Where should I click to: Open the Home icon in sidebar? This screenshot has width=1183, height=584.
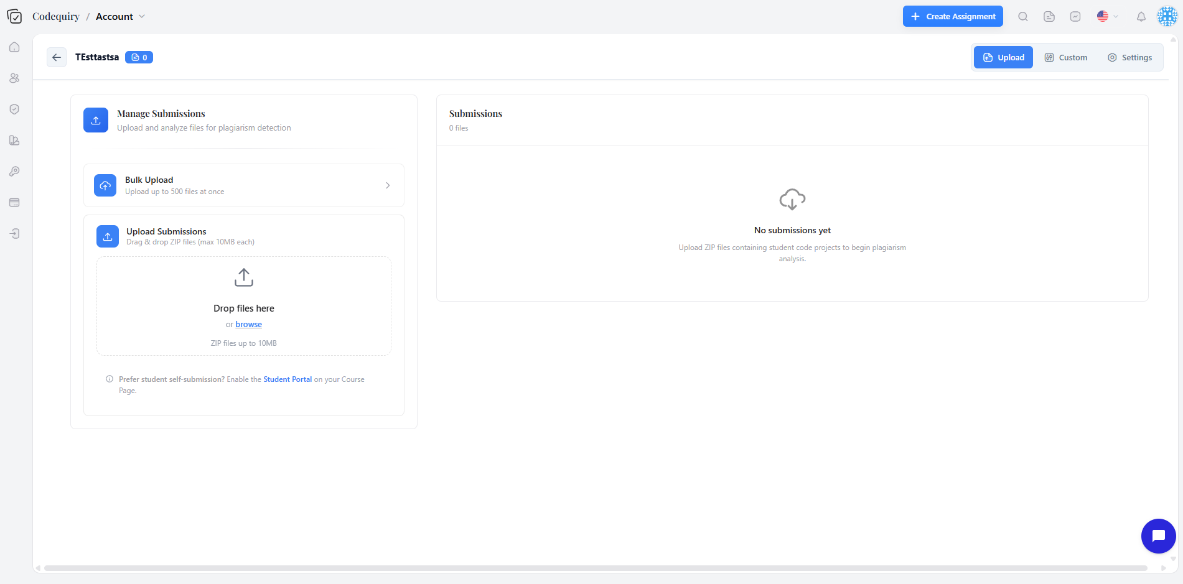[14, 47]
